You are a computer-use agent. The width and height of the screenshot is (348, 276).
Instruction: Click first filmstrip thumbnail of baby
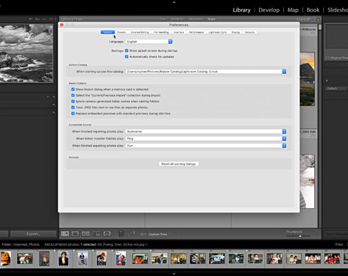6,258
